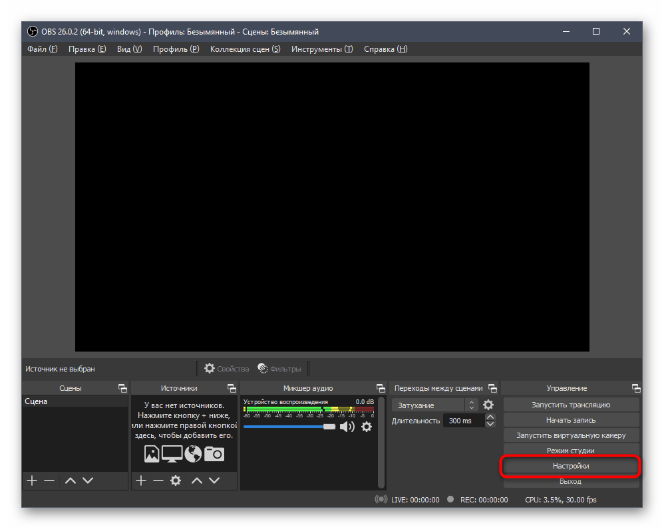Click the audio volume slider handle
The width and height of the screenshot is (664, 529).
(x=329, y=427)
